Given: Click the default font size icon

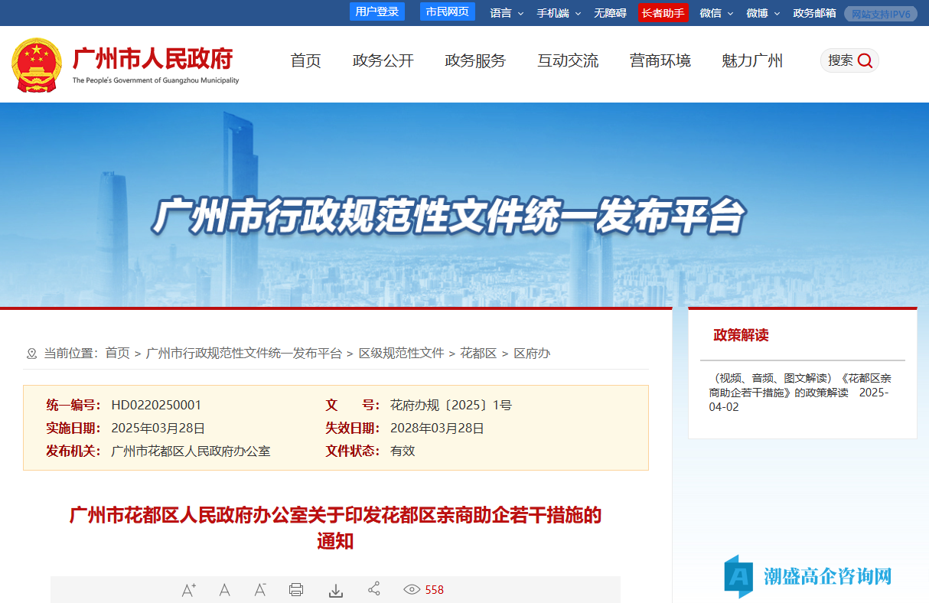Looking at the screenshot, I should pos(224,589).
